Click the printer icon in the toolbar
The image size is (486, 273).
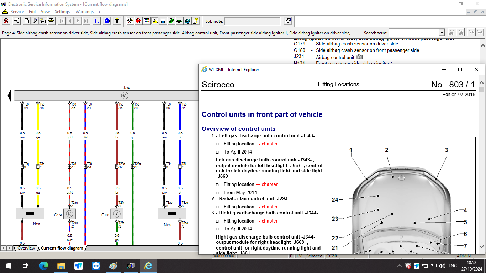[x=16, y=21]
